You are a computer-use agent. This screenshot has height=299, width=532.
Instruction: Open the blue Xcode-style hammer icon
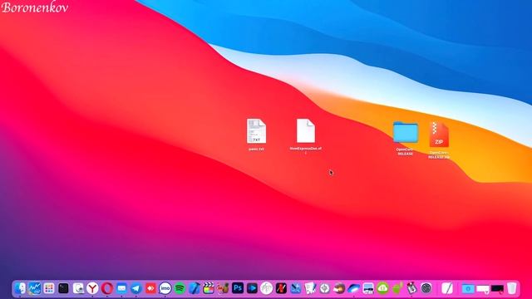click(194, 288)
